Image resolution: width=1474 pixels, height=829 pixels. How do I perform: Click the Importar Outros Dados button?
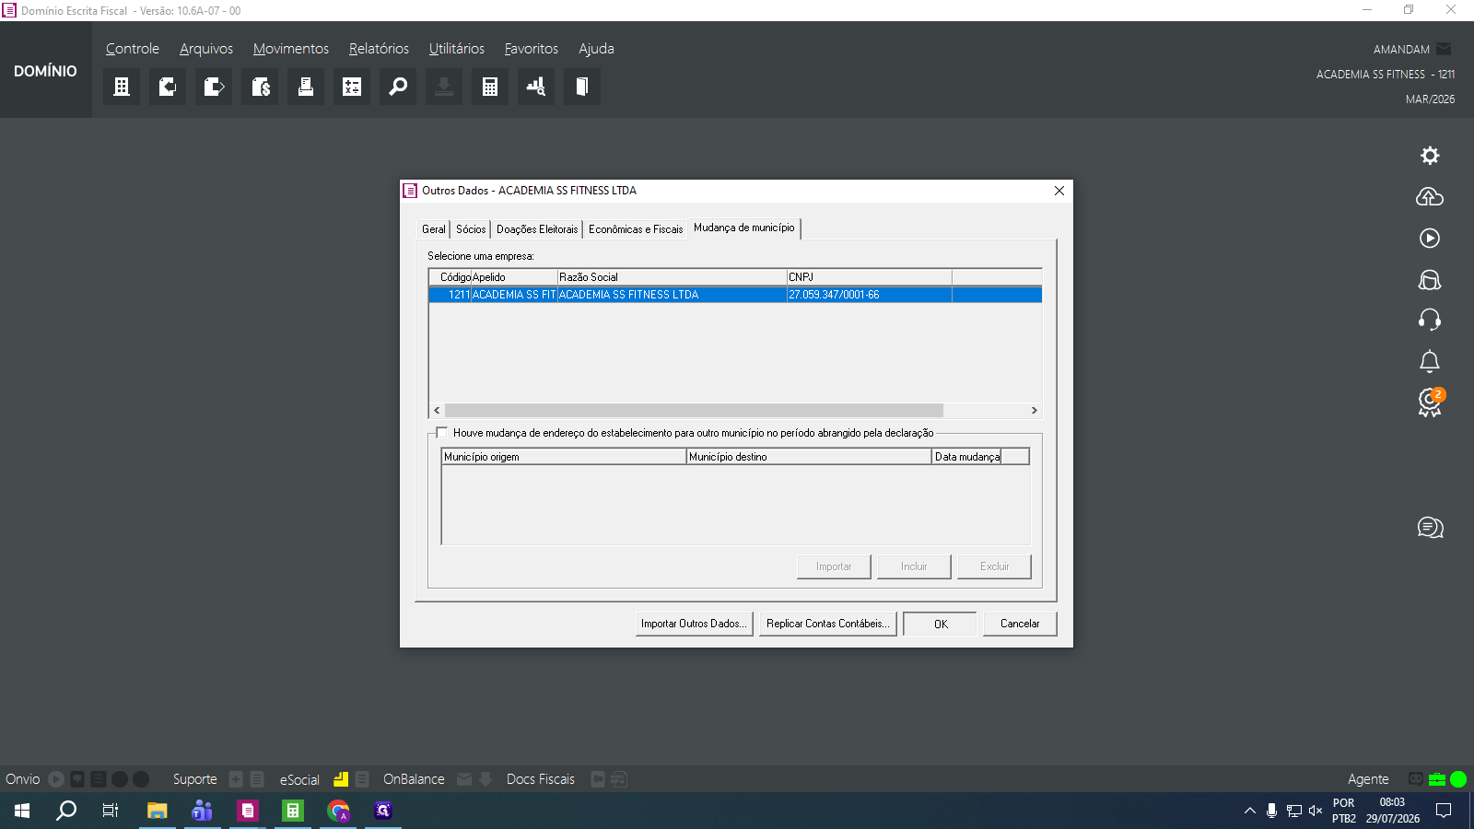(694, 624)
